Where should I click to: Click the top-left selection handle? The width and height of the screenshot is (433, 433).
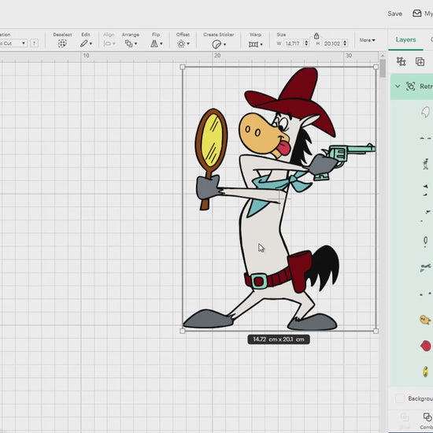(x=183, y=67)
